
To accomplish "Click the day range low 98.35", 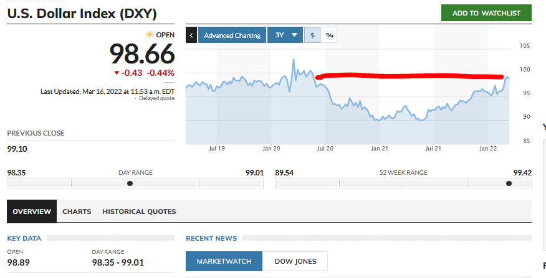I will click(16, 173).
